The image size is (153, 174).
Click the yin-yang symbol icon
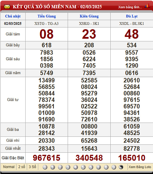[121, 167]
